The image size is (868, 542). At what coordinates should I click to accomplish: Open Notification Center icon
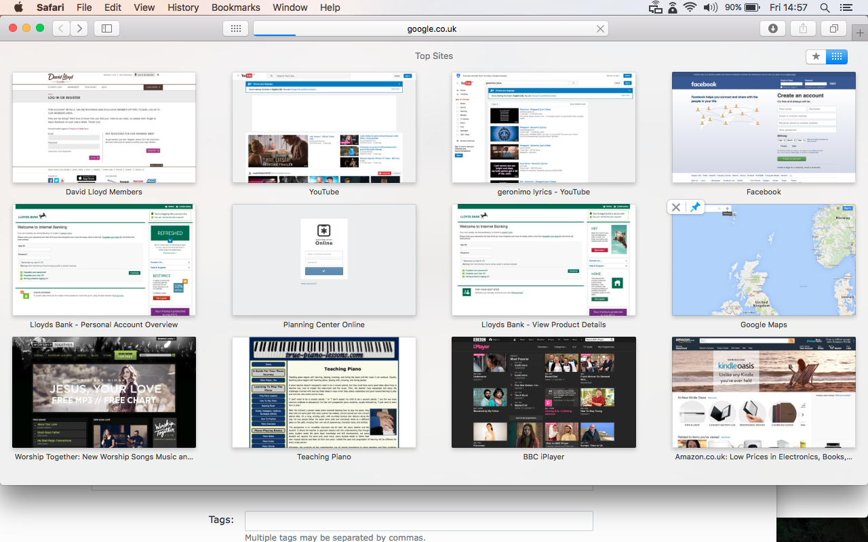click(x=845, y=7)
